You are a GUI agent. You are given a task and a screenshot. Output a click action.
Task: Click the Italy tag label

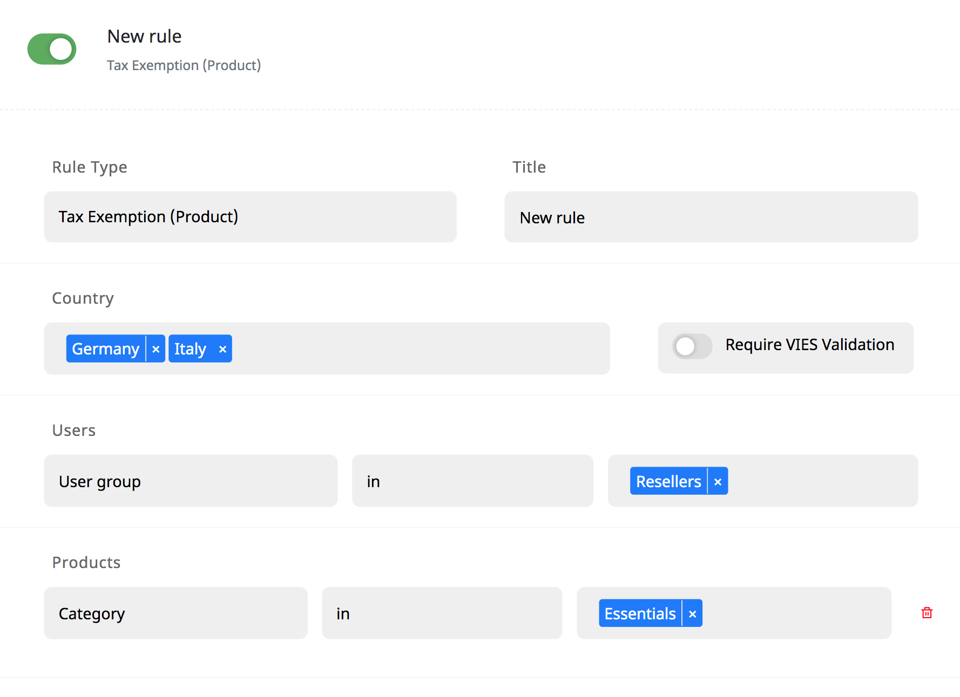[x=190, y=349]
